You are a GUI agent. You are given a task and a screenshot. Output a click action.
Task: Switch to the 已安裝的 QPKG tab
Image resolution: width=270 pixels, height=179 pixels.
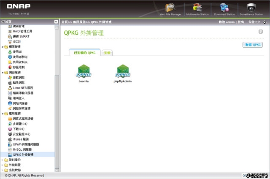(x=84, y=53)
